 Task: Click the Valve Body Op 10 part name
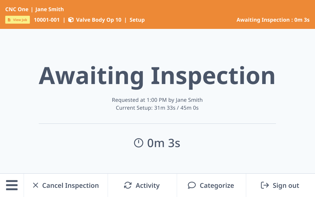pos(98,20)
